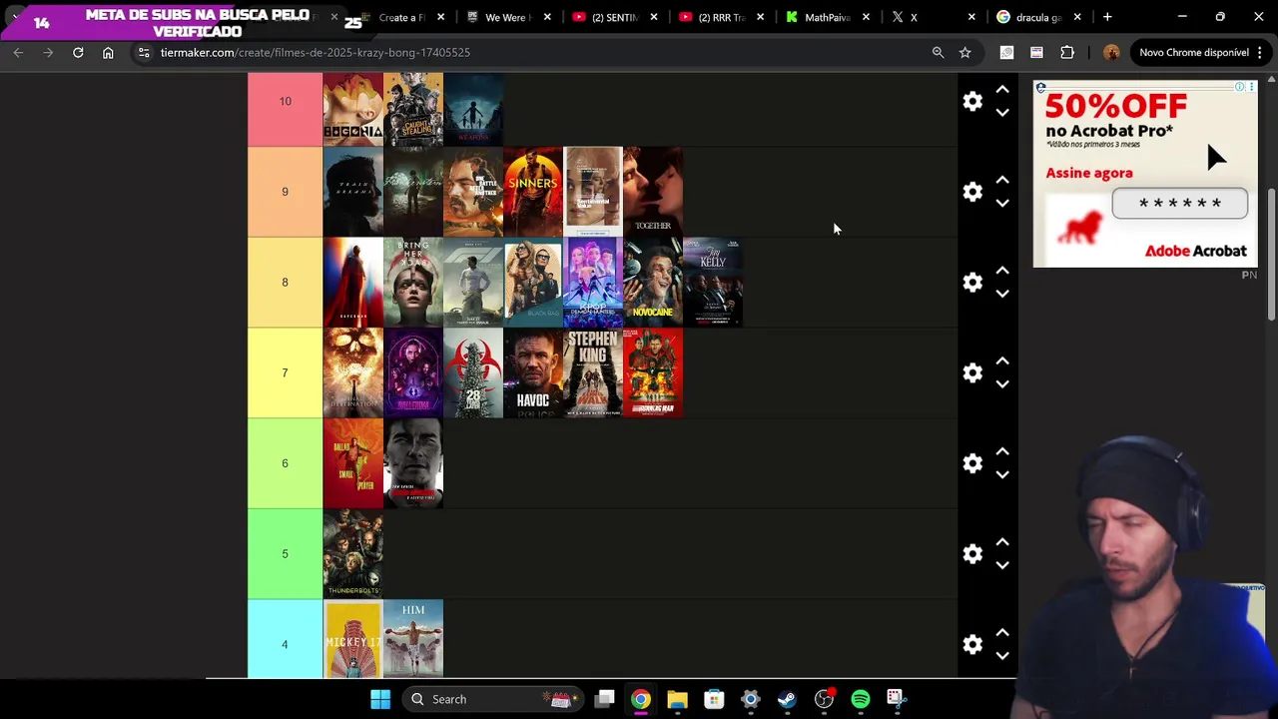Select the Havoc movie poster

[x=533, y=372]
